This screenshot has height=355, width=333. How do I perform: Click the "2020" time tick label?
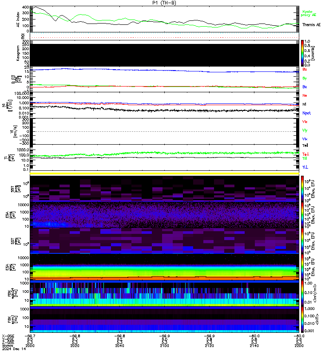pos(75,346)
